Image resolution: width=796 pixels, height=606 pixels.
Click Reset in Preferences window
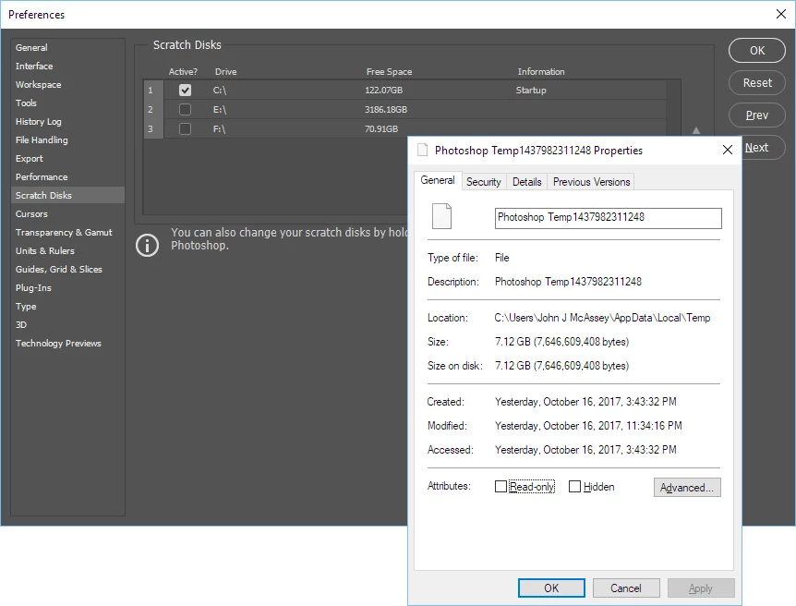click(757, 83)
